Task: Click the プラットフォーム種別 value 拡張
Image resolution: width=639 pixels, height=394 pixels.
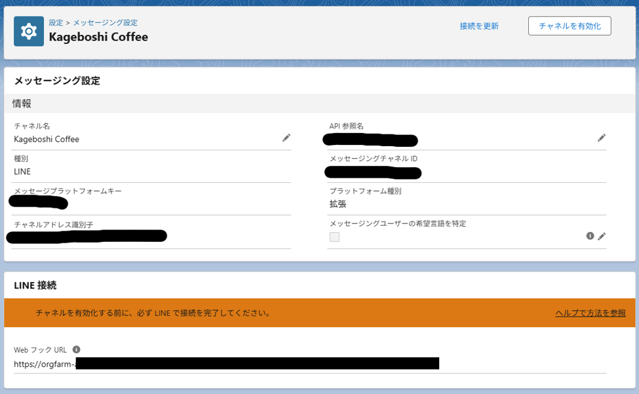Action: click(338, 204)
